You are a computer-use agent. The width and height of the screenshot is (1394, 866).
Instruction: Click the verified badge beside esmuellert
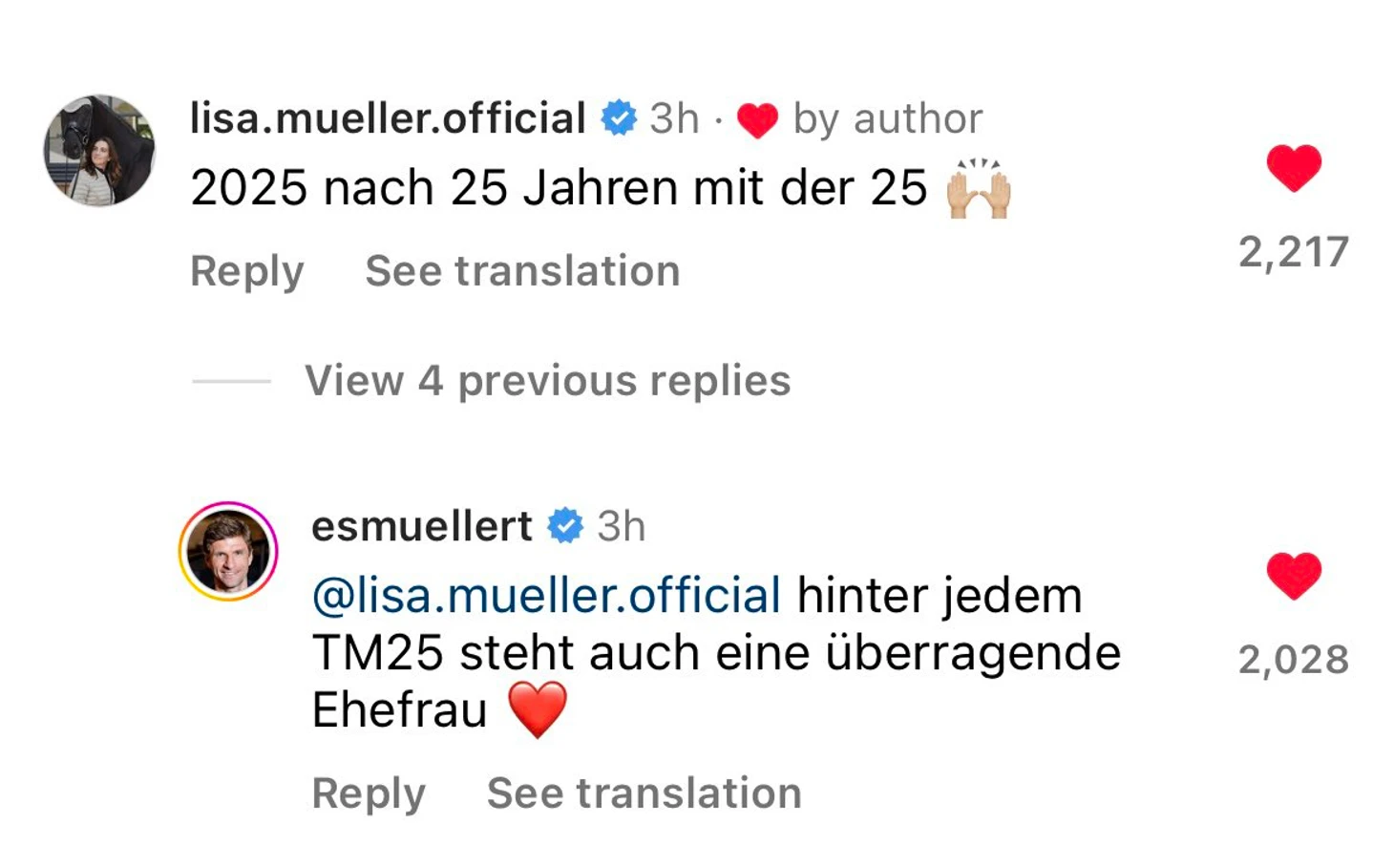[x=565, y=526]
